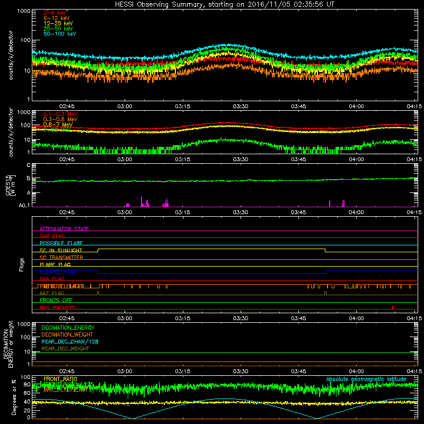This screenshot has height=424, width=424.
Task: Click the ATTENUATOR_STATE flag label
Action: coord(64,229)
